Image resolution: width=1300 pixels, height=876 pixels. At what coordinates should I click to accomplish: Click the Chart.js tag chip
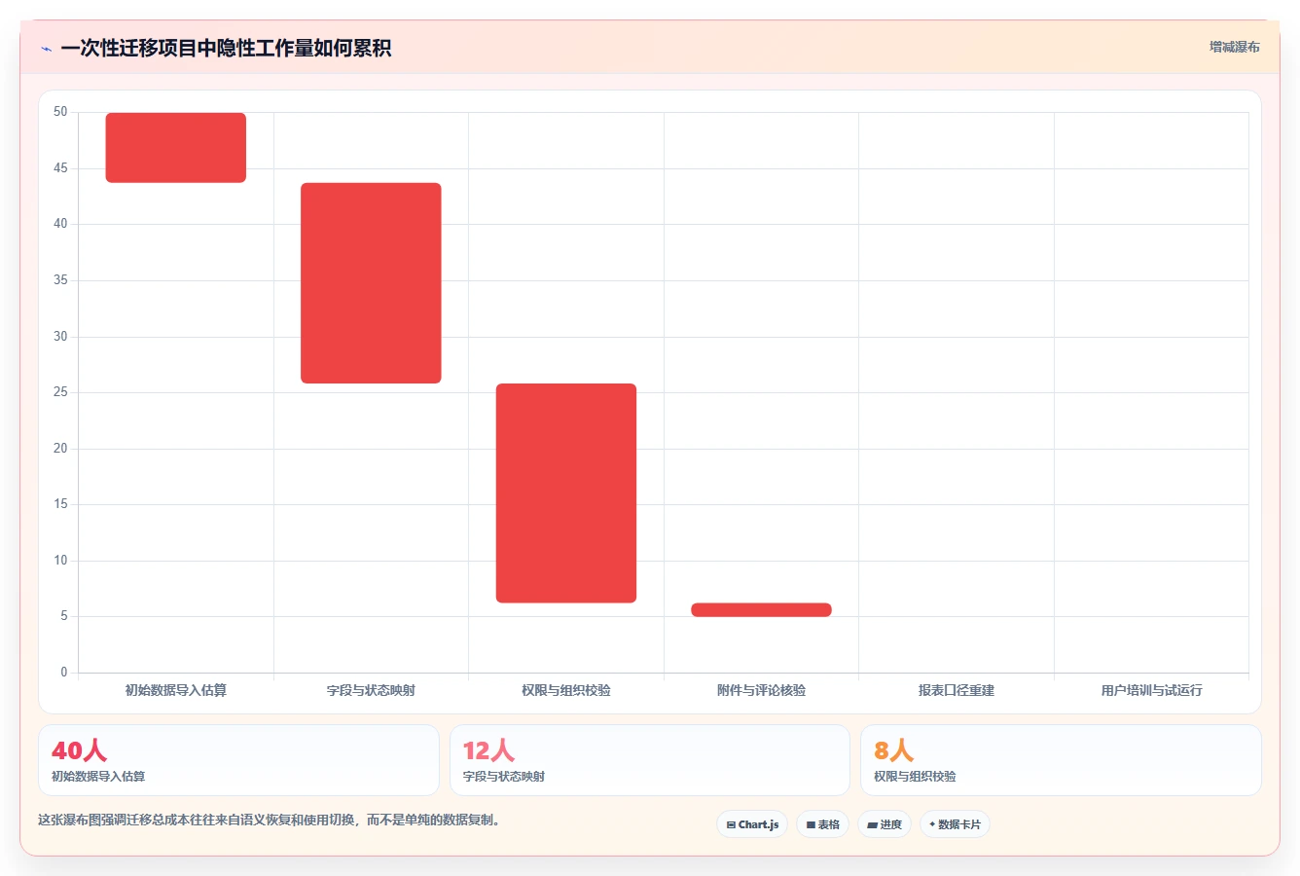click(752, 824)
